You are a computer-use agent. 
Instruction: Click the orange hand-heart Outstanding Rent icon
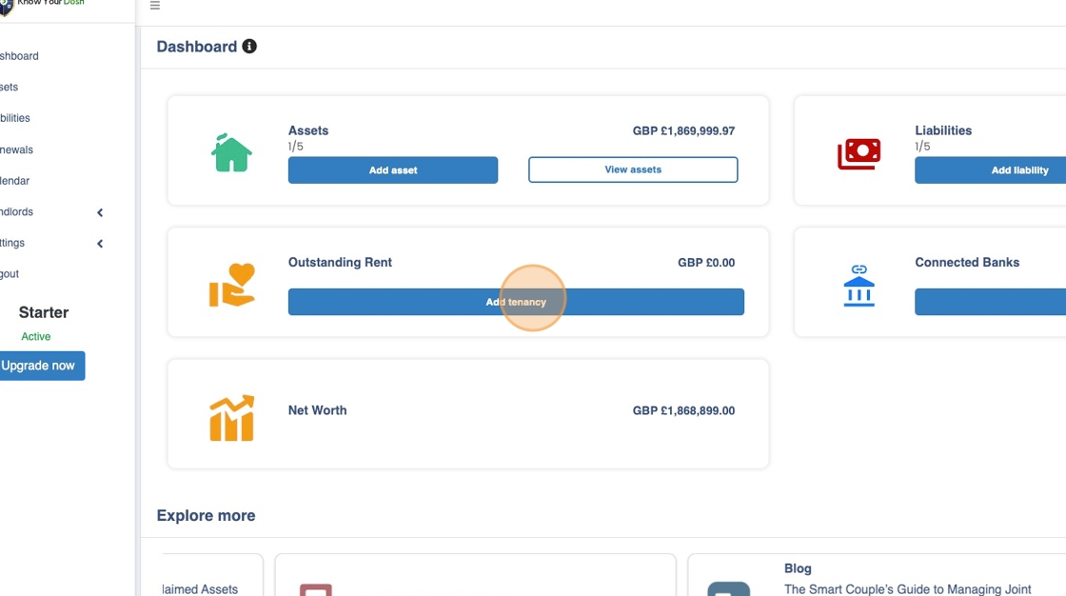(232, 285)
